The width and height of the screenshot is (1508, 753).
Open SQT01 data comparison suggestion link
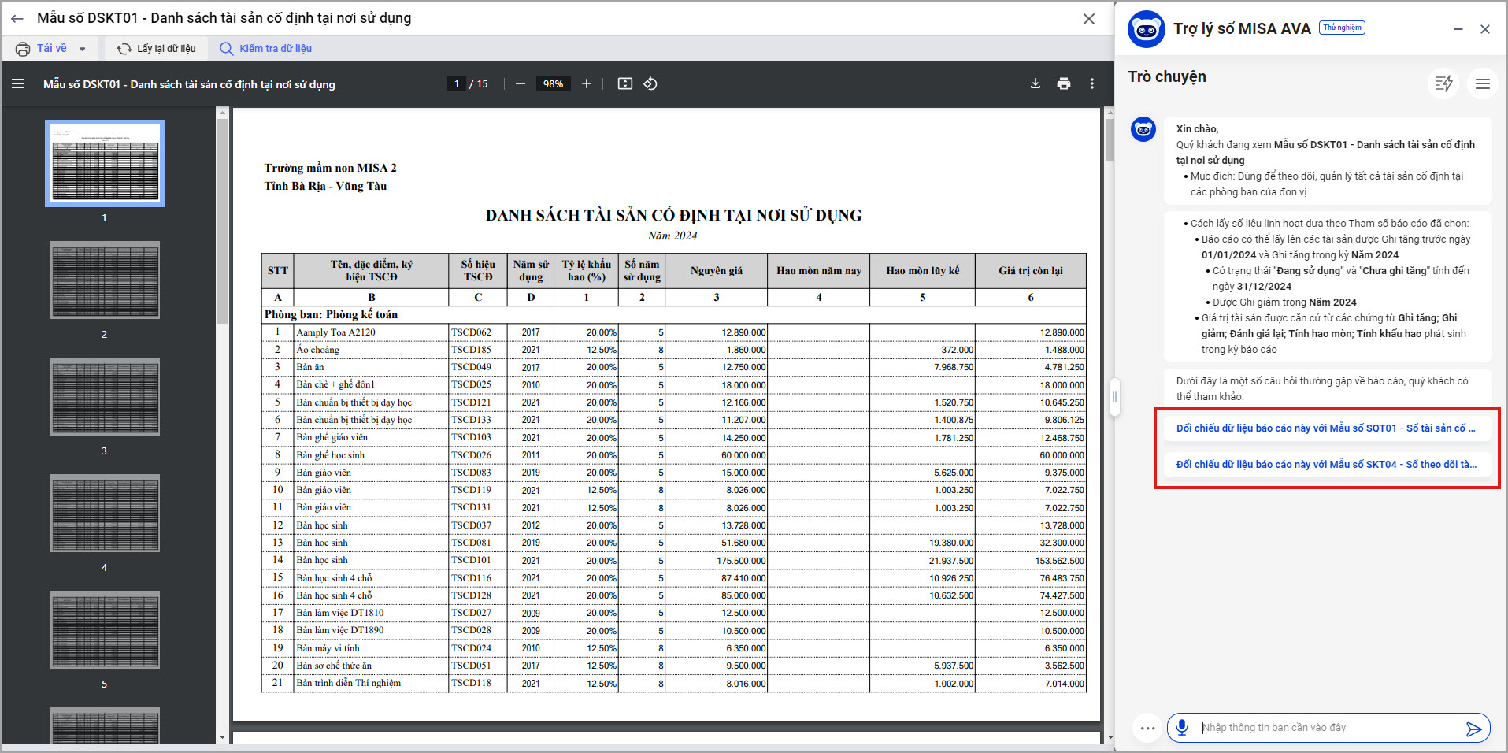(x=1325, y=428)
